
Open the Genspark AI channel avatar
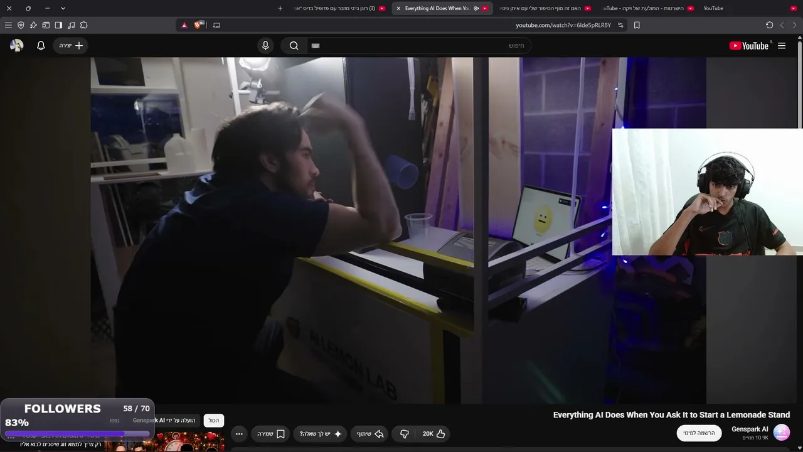pos(782,433)
